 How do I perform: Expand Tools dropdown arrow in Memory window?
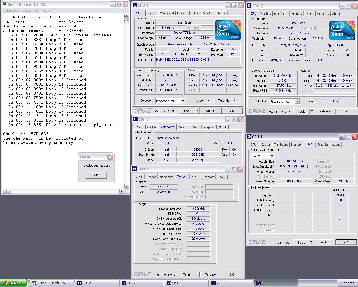[x=197, y=274]
